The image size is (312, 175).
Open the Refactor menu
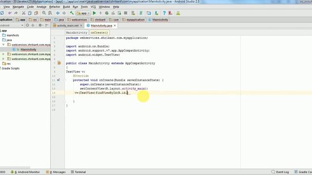(x=55, y=7)
